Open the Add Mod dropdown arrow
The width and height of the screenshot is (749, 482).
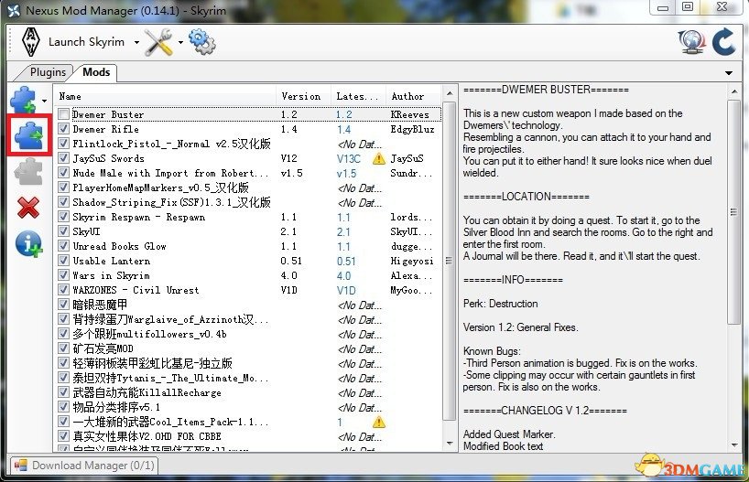click(x=45, y=101)
